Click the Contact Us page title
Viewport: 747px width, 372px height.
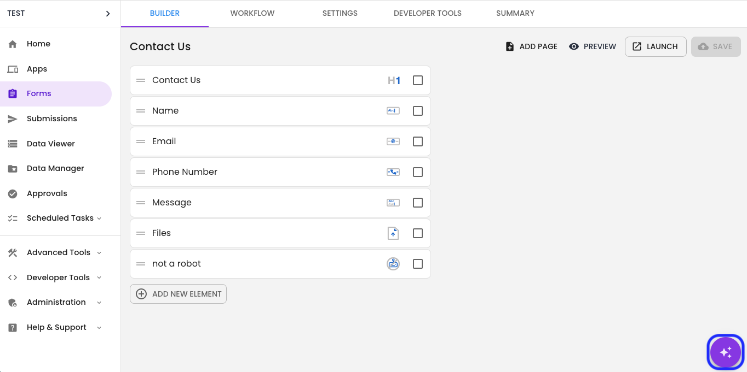pyautogui.click(x=160, y=47)
